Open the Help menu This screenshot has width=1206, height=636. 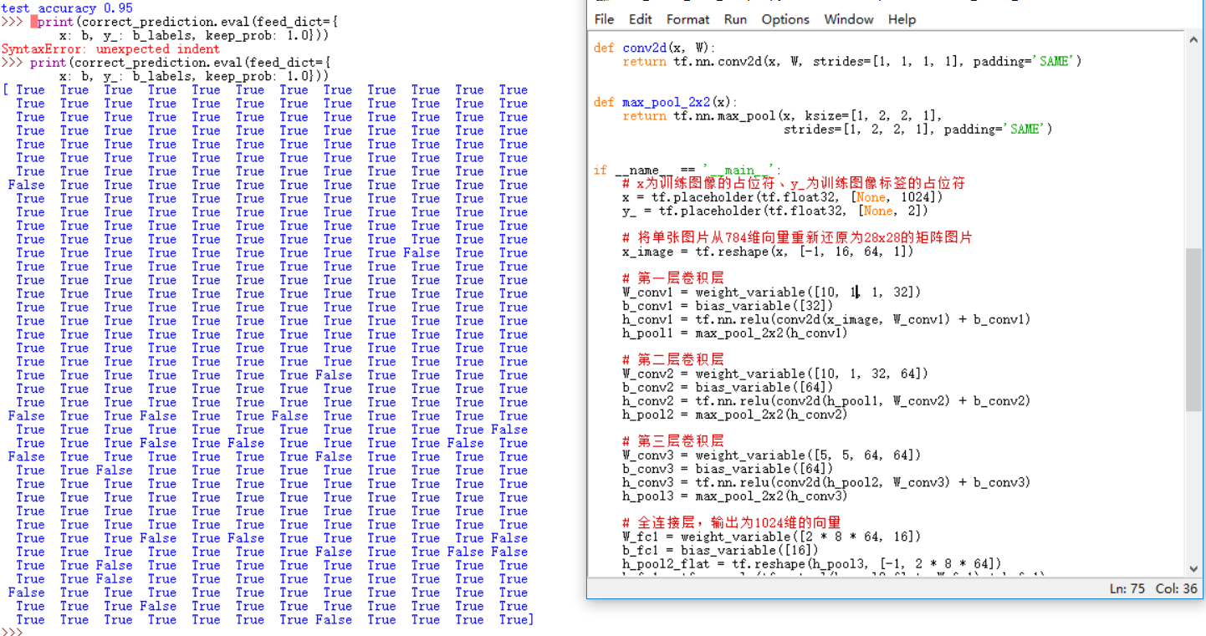tap(902, 19)
